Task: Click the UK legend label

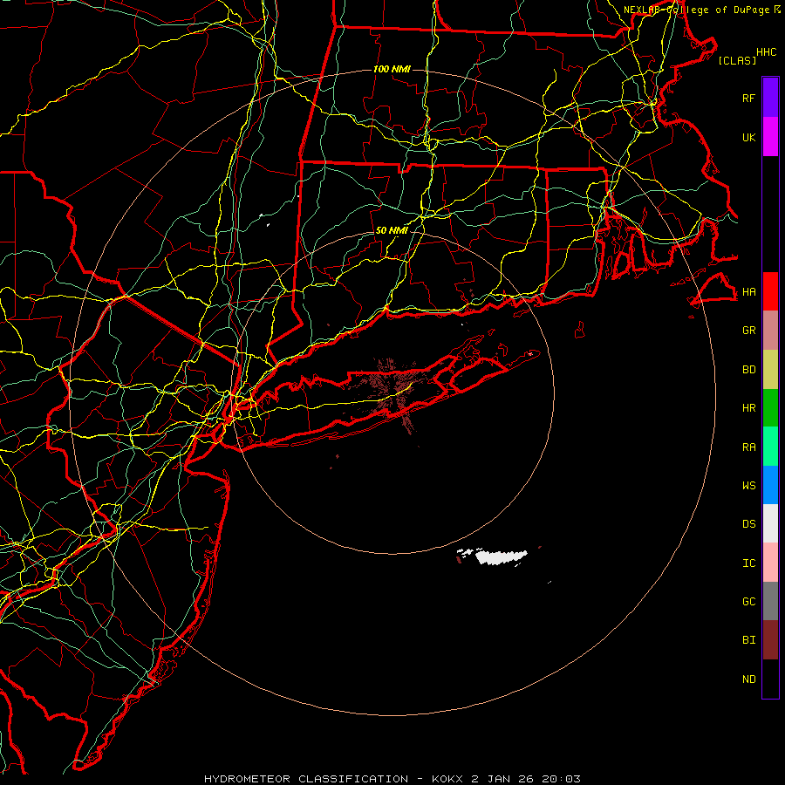Action: [x=748, y=137]
